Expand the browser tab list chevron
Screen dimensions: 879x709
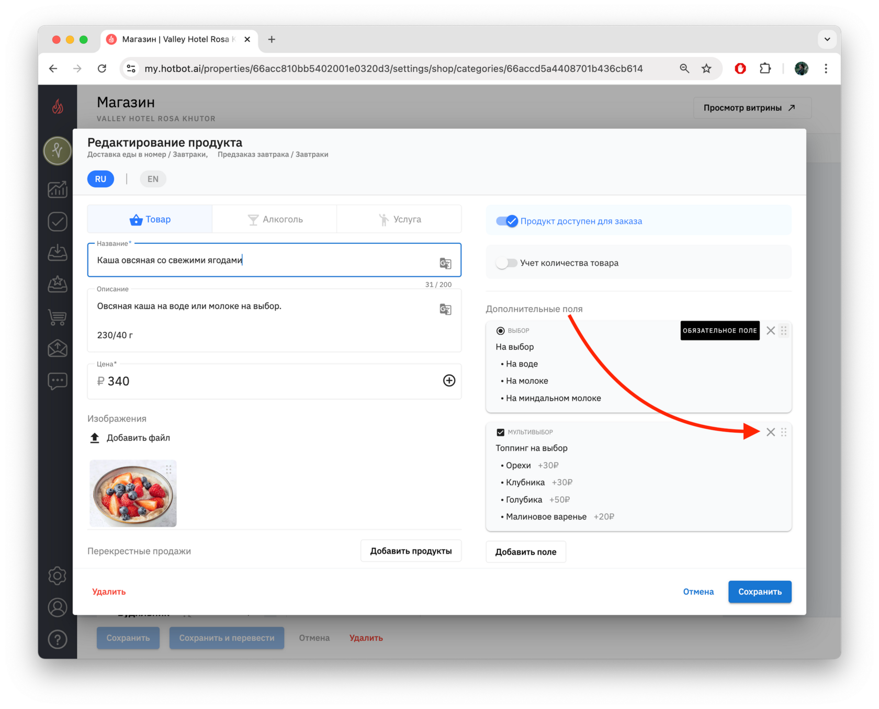(827, 39)
